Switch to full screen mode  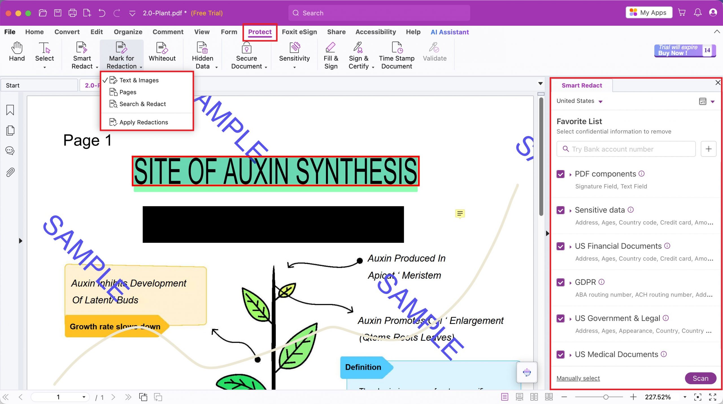tap(713, 397)
